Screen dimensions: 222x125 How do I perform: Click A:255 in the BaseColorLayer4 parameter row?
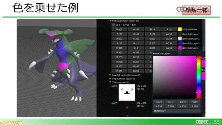[x=169, y=48]
